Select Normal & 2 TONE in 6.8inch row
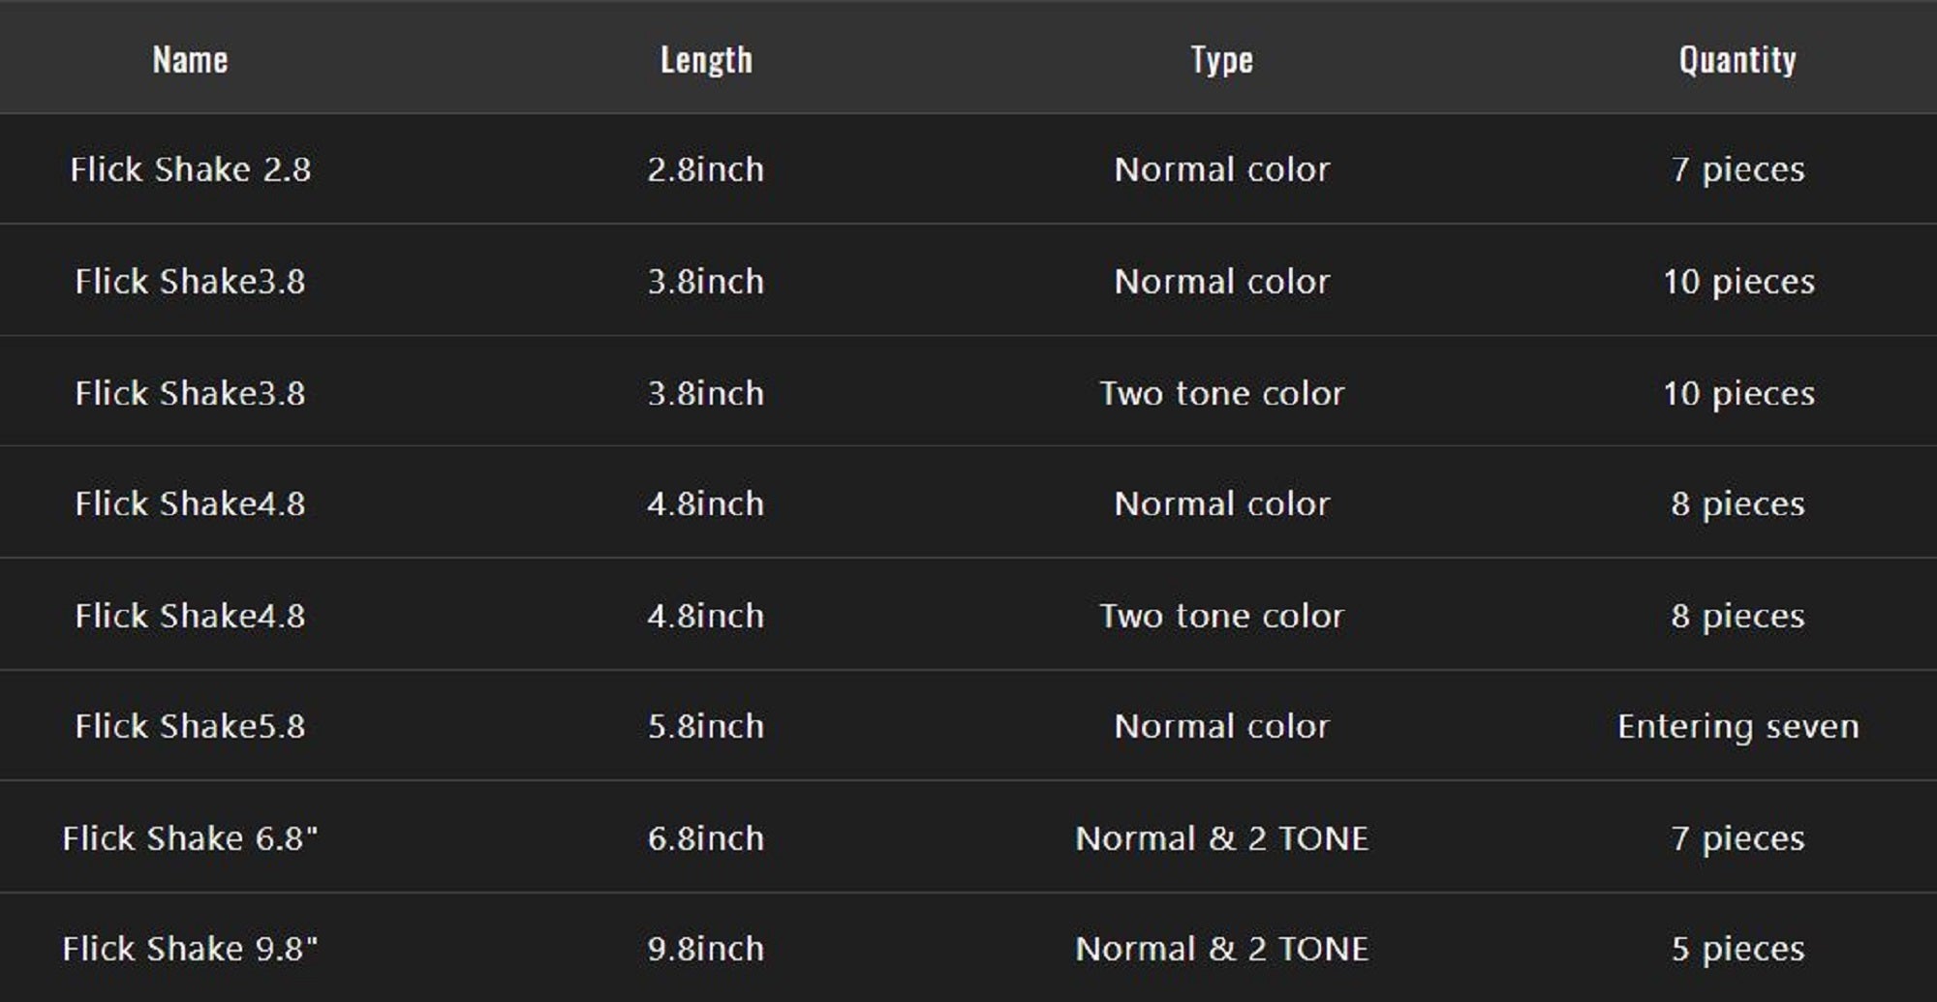Viewport: 1937px width, 1002px height. coord(1222,838)
